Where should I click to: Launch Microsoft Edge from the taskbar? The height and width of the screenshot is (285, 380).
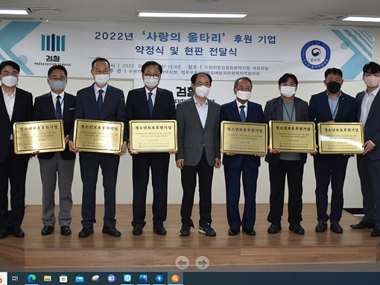(x=31, y=278)
